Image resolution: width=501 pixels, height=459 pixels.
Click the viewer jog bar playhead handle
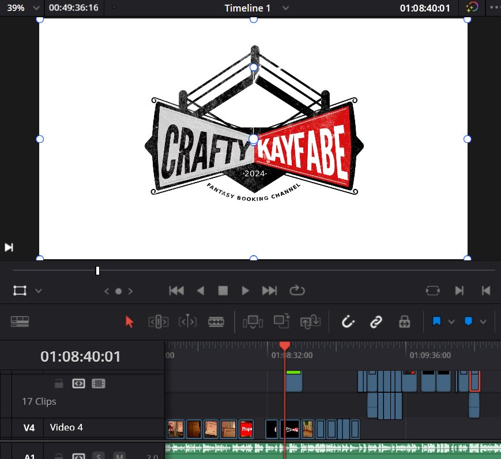pos(97,271)
